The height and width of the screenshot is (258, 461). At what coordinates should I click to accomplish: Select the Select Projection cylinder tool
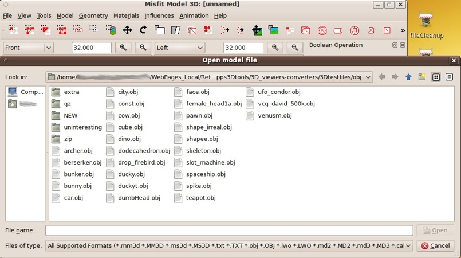(111, 30)
